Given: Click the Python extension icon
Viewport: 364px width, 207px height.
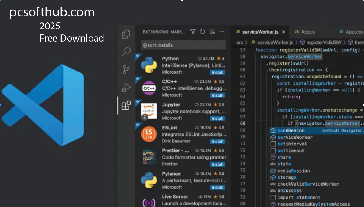Looking at the screenshot, I should pos(149,65).
